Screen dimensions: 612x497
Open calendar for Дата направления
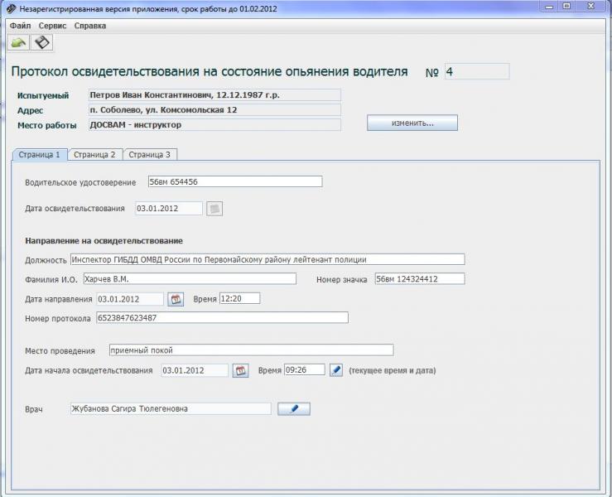[x=176, y=299]
